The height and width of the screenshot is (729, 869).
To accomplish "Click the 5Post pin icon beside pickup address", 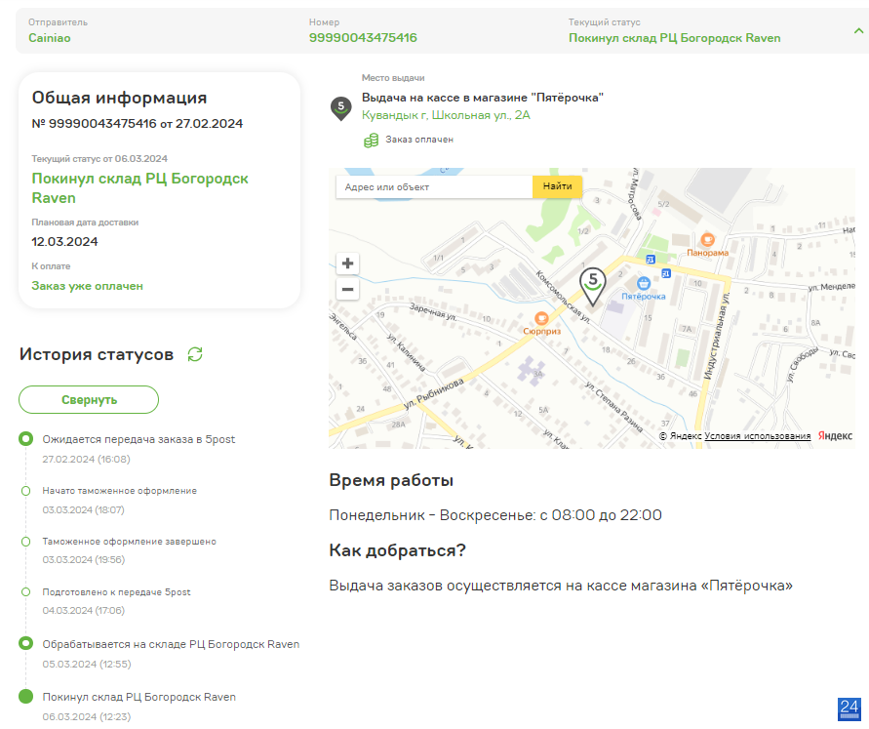I will pyautogui.click(x=340, y=108).
